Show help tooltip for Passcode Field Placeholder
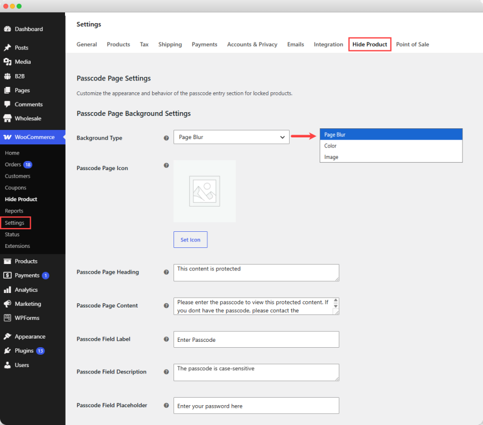Viewport: 483px width, 425px height. pos(167,405)
